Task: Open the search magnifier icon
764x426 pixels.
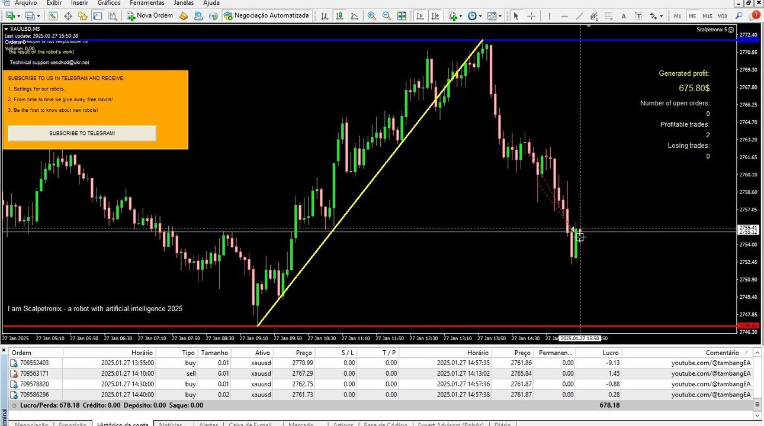Action: (739, 16)
